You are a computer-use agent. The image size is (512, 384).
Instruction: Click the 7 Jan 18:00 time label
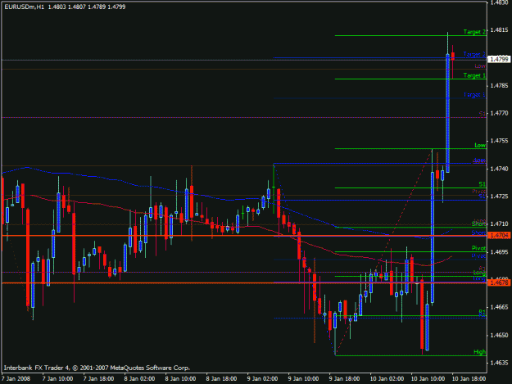[98, 379]
